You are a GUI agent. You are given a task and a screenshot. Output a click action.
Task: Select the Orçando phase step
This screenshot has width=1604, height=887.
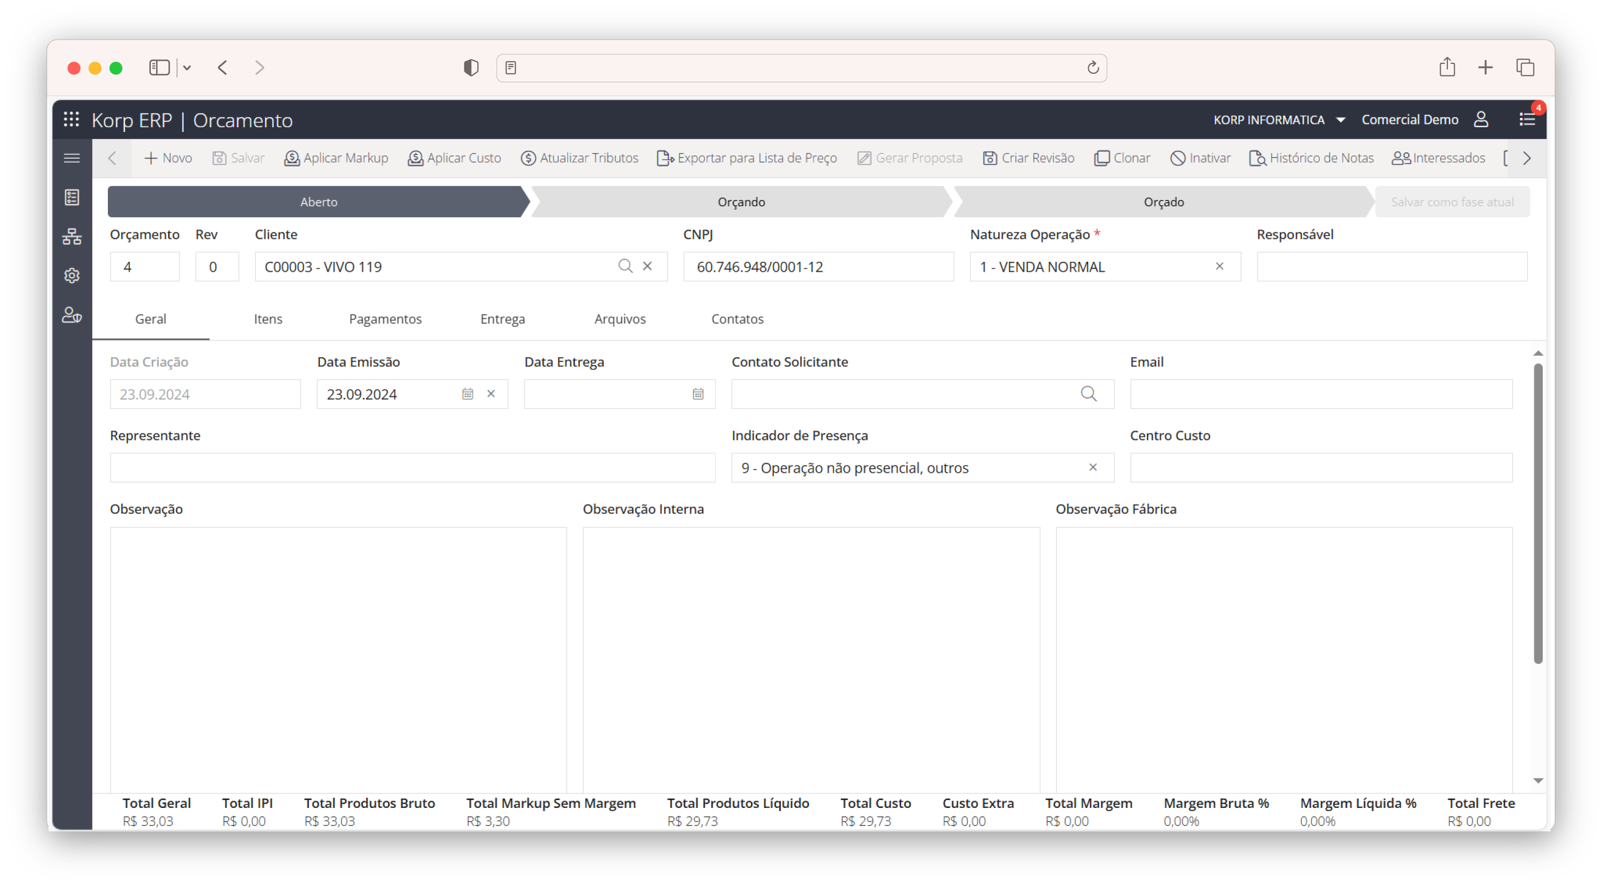click(x=740, y=202)
